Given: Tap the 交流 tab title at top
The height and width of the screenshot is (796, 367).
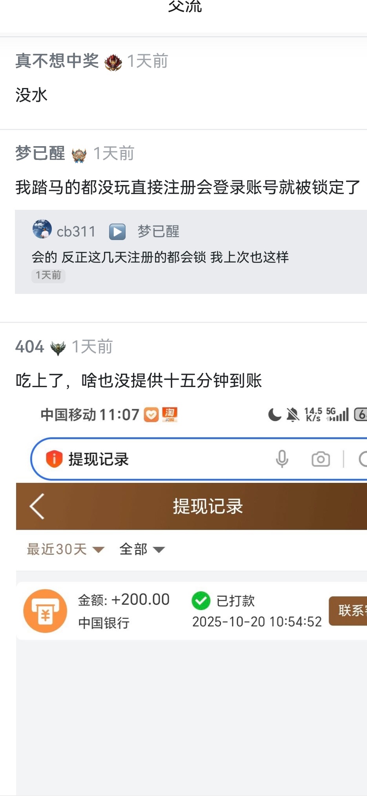Looking at the screenshot, I should click(184, 6).
